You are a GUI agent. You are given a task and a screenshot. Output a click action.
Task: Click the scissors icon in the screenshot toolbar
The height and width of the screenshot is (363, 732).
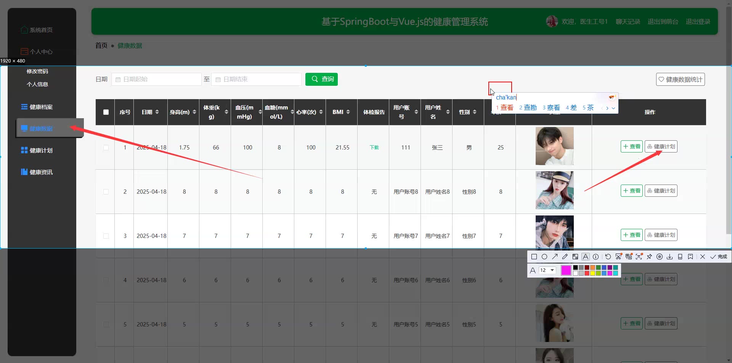coord(618,257)
